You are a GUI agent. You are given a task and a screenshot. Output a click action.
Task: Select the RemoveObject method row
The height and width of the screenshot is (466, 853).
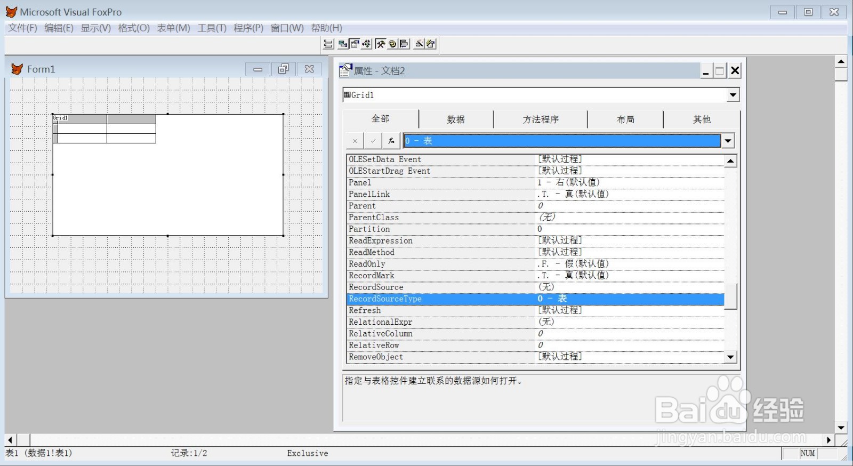pos(535,357)
